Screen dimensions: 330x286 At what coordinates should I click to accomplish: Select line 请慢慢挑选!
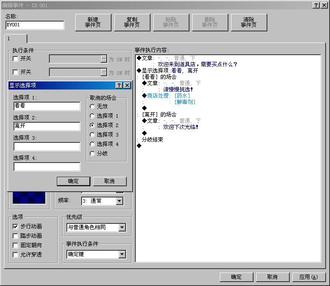(178, 90)
